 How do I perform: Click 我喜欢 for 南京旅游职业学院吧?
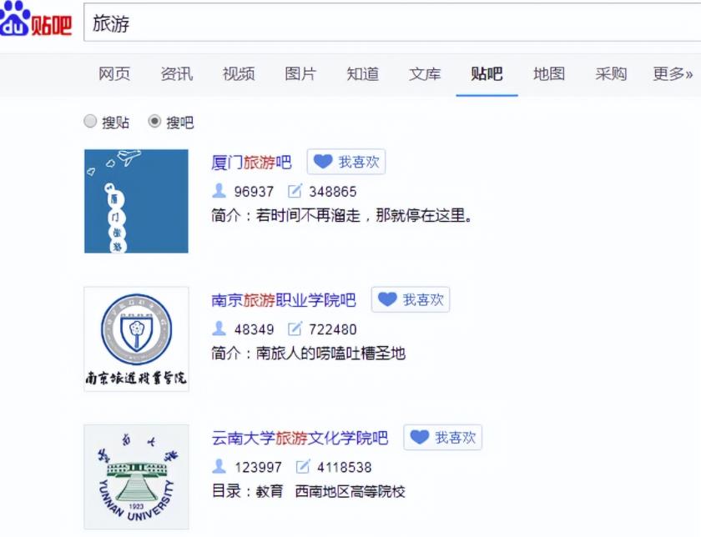tap(411, 299)
